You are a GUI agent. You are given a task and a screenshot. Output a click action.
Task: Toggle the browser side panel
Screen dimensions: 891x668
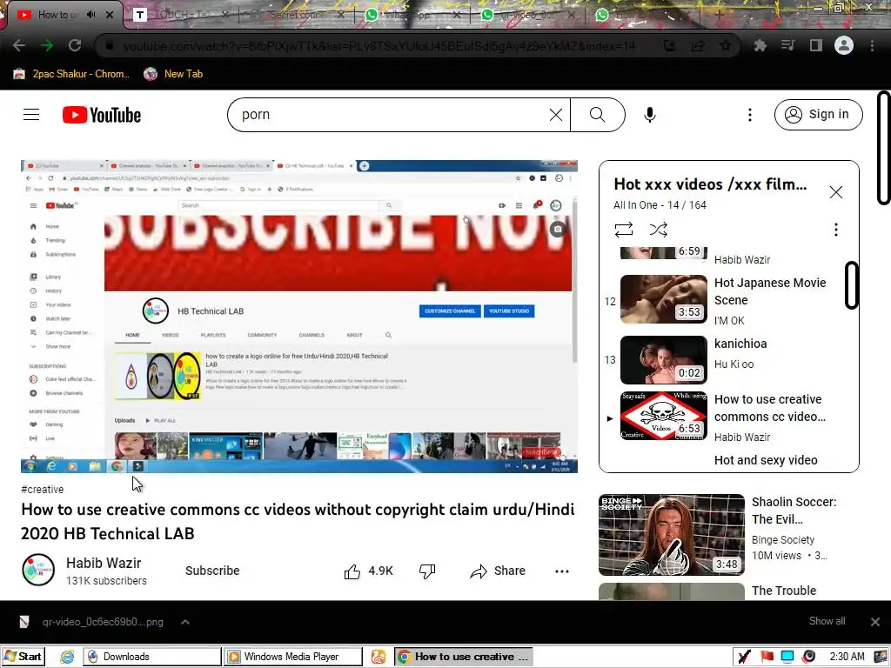tap(816, 45)
